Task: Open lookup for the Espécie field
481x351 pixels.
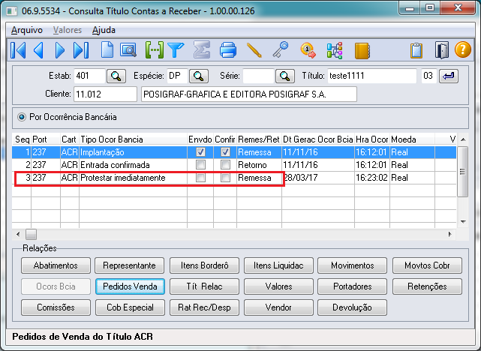Action: click(x=199, y=76)
